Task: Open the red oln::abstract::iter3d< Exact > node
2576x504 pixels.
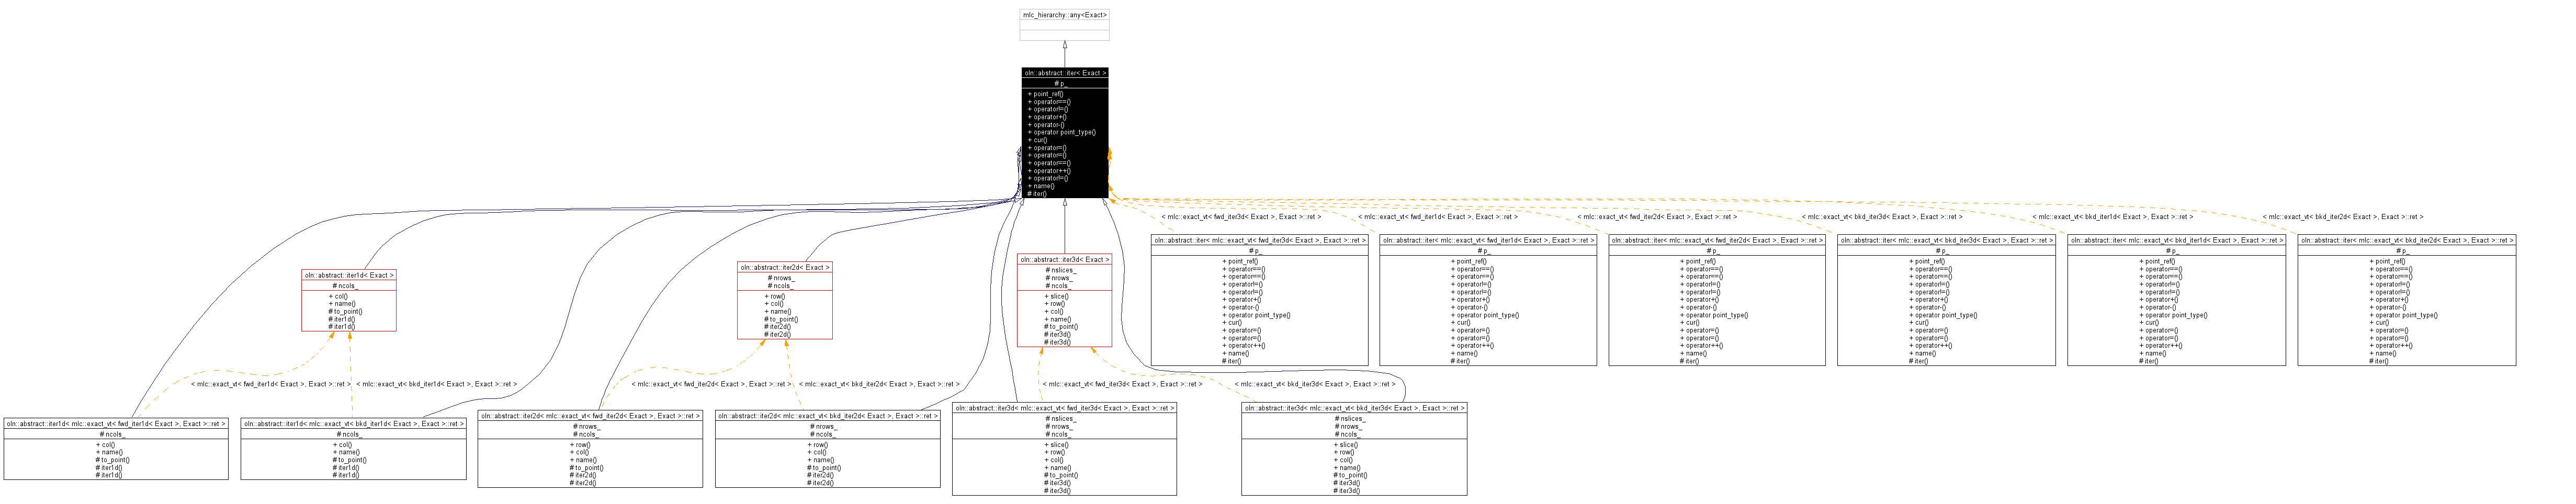Action: 1064,301
